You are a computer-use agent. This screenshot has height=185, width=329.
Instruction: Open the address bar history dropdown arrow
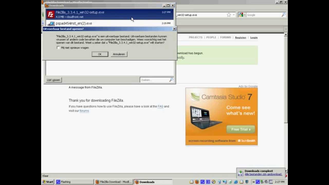[234, 15]
